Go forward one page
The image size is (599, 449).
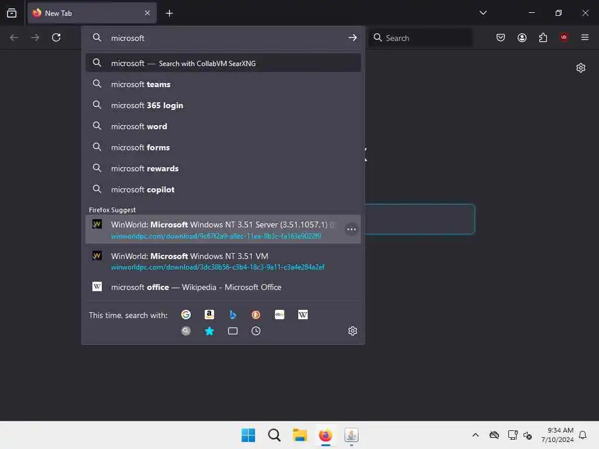[35, 37]
